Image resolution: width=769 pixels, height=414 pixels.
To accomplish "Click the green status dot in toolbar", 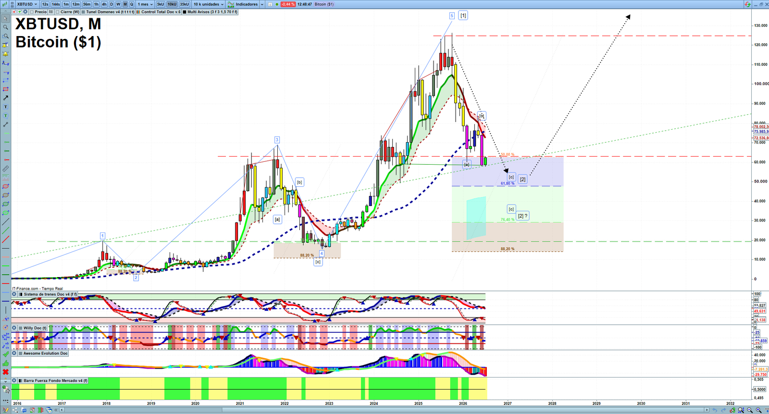I will [277, 4].
